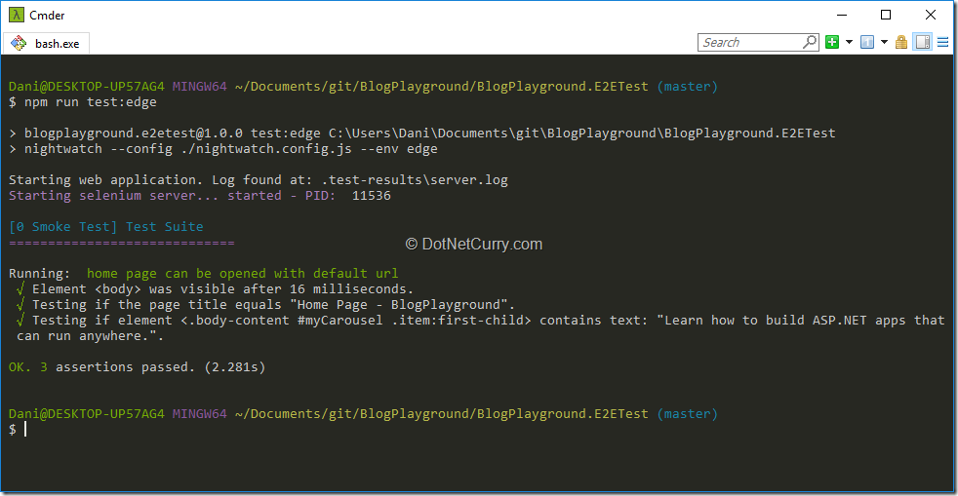
Task: Click the 'Starting selenium server... started - PID: 11536' line
Action: point(200,195)
